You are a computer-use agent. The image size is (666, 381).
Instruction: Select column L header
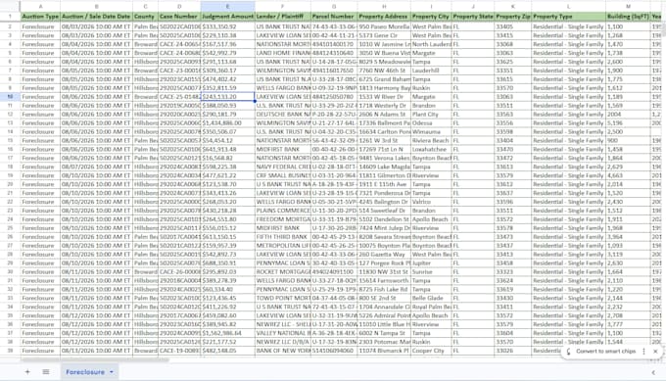(x=569, y=6)
